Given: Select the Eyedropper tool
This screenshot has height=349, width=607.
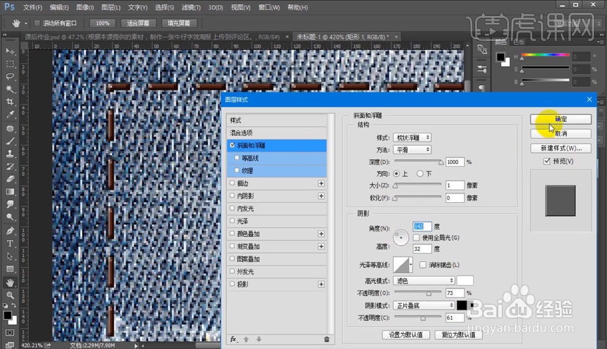Looking at the screenshot, I should pos(10,114).
